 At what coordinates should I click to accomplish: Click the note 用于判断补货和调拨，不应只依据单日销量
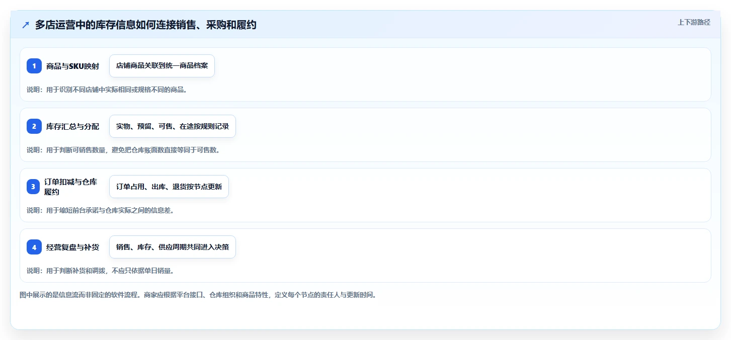coord(110,271)
